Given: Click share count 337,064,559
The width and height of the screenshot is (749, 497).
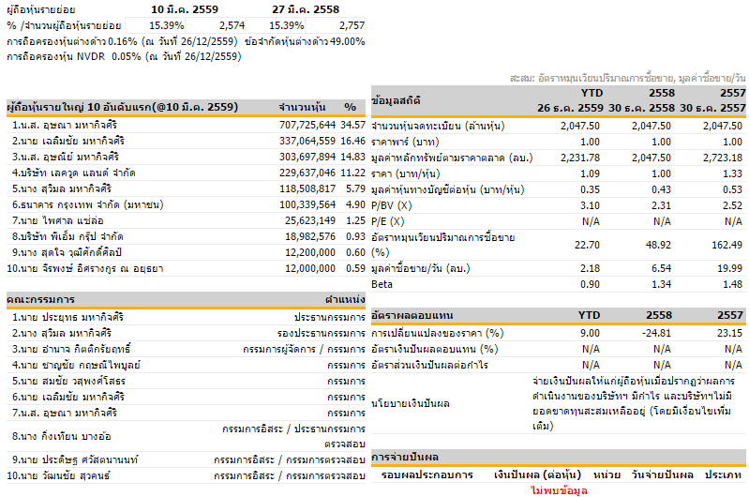Looking at the screenshot, I should (307, 141).
